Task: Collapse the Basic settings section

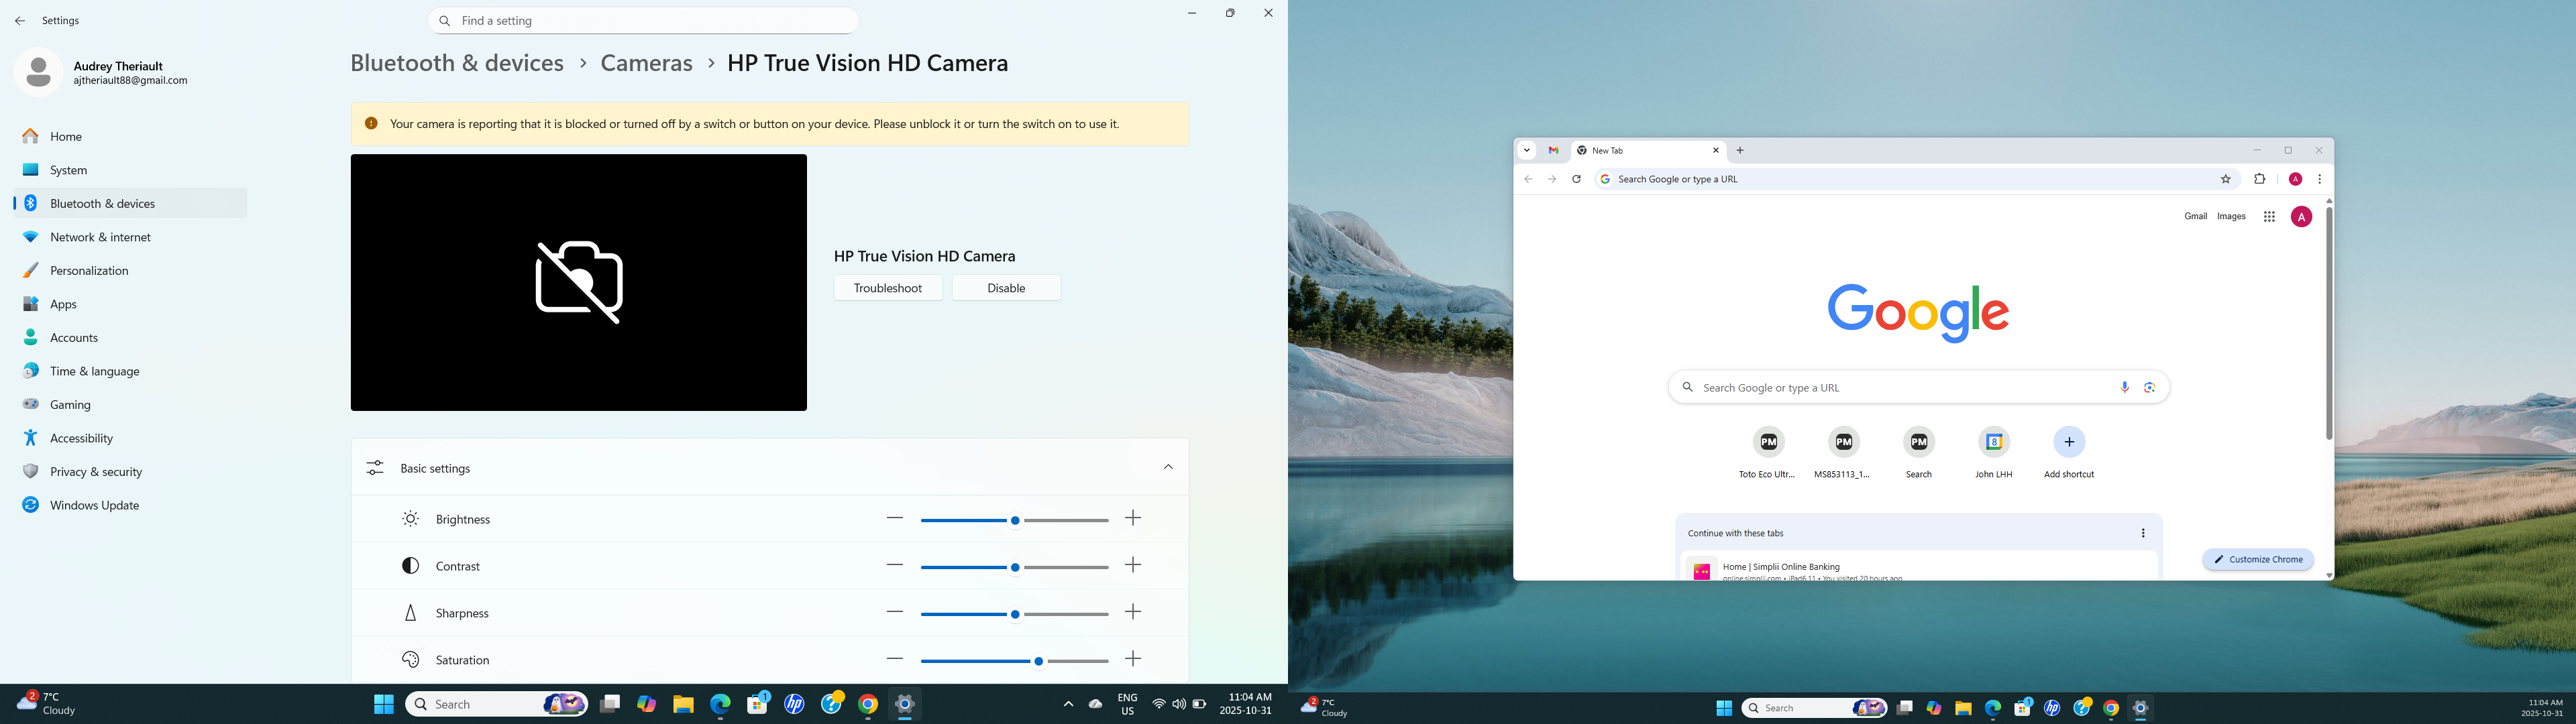Action: 1167,467
